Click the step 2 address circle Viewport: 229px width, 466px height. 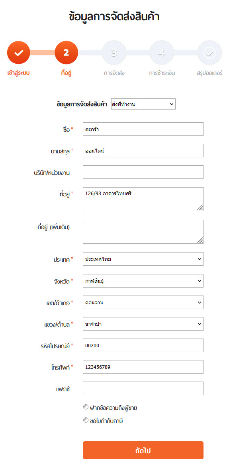pyautogui.click(x=66, y=53)
